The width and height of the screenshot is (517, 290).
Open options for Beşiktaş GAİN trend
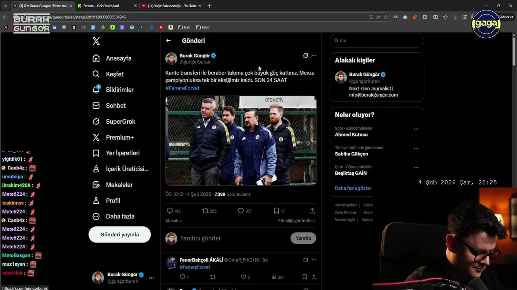(x=416, y=168)
